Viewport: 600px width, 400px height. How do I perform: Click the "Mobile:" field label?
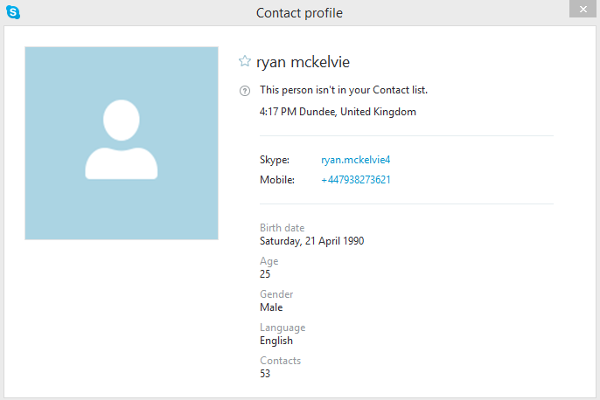[277, 180]
